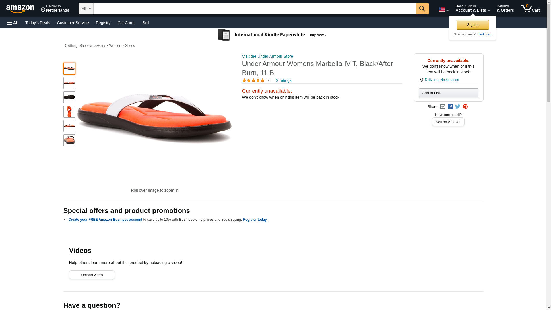Visit the Under Armour Store link
This screenshot has width=551, height=310.
pos(267,56)
